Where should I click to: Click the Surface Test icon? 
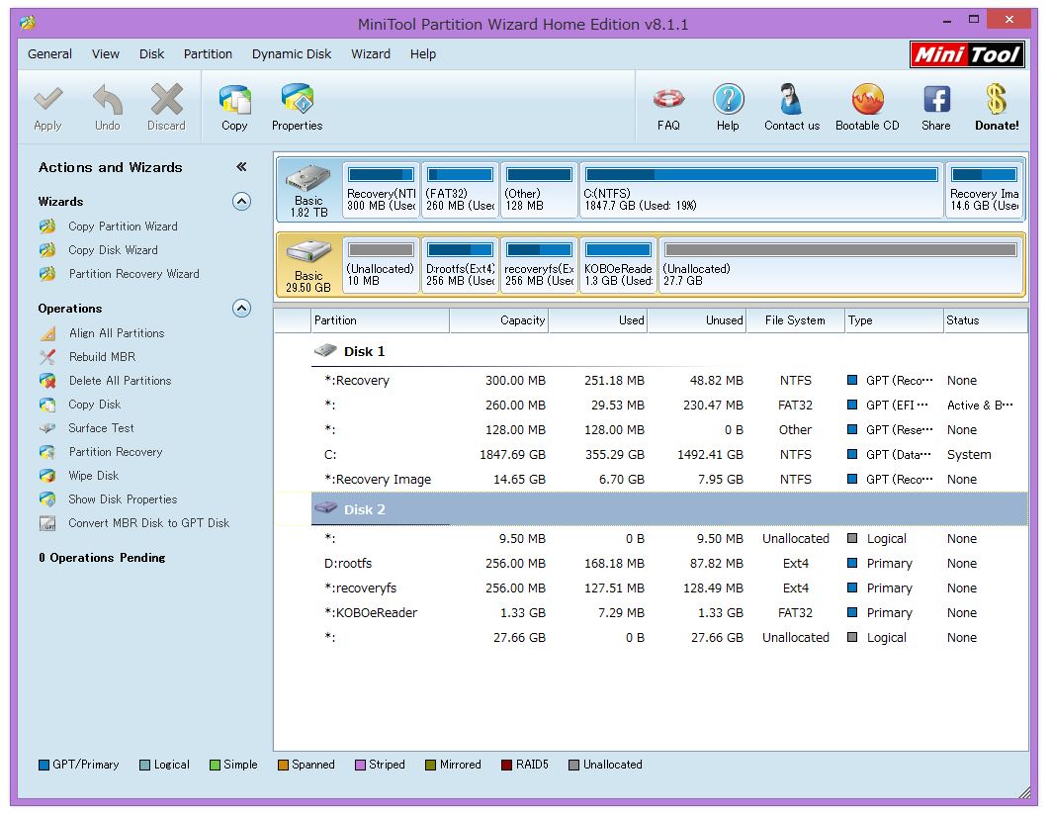[47, 428]
